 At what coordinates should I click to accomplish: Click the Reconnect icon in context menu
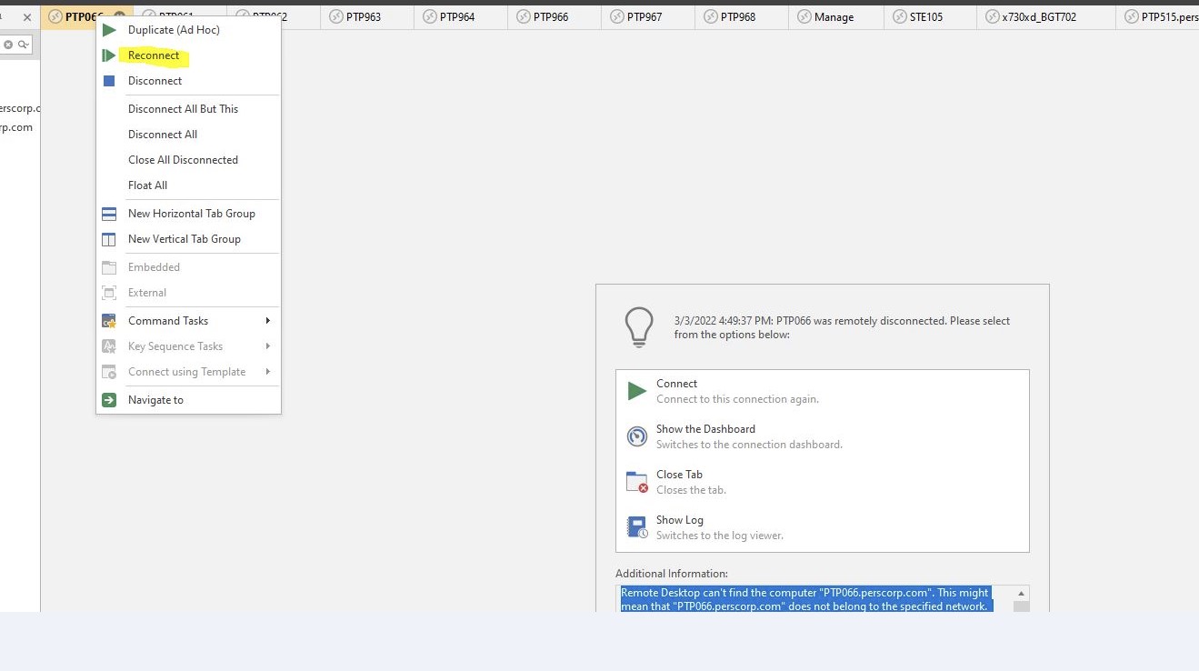[x=109, y=55]
